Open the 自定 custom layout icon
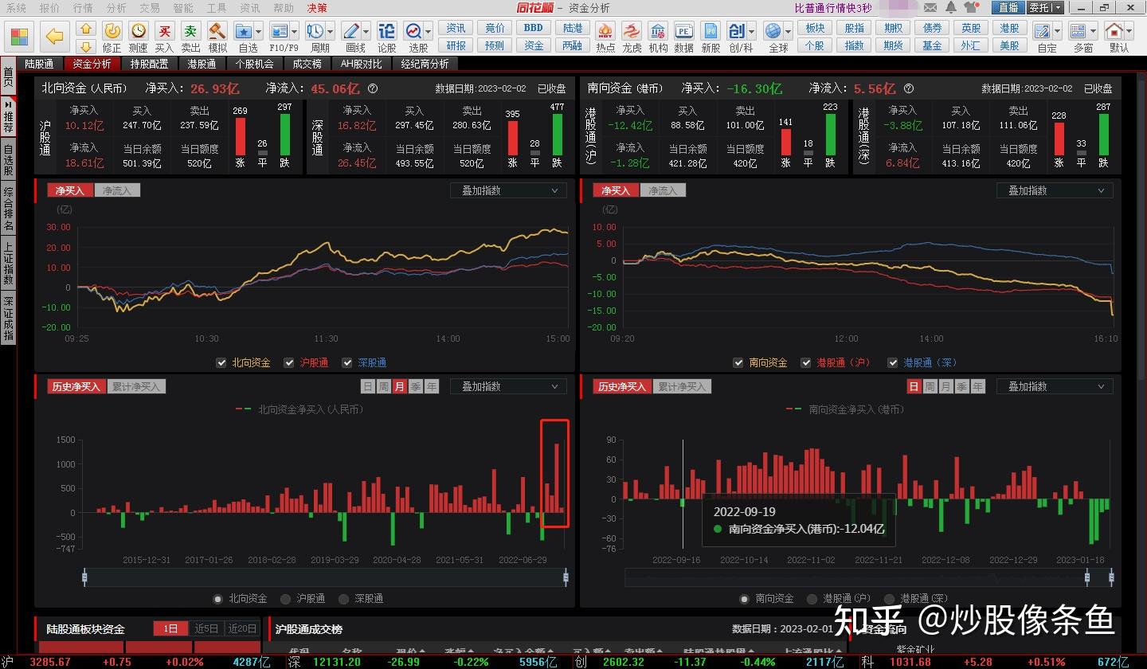Screen dimensions: 1147x669 [x=1042, y=31]
